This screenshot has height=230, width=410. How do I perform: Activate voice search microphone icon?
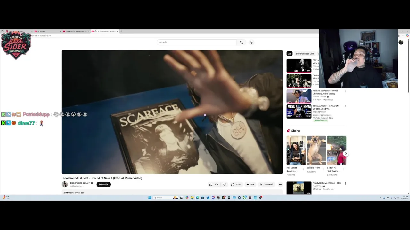coord(251,42)
